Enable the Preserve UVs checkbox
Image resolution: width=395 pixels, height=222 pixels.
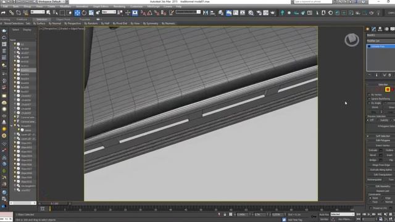(x=371, y=208)
